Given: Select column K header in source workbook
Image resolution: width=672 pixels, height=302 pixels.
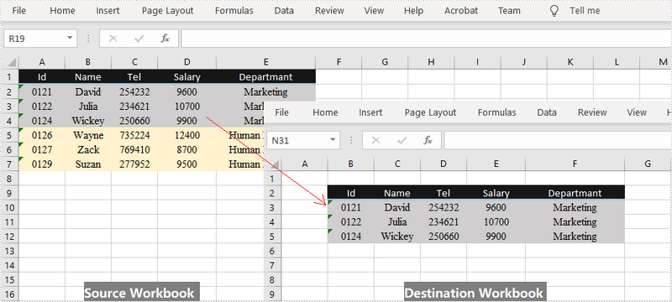Looking at the screenshot, I should pos(570,62).
